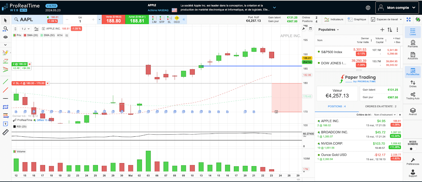
Task: Open the timeframe 1 J dropdown
Action: click(26, 29)
